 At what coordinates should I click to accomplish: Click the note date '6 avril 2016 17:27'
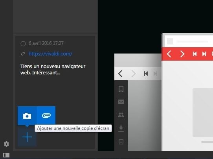(x=46, y=43)
